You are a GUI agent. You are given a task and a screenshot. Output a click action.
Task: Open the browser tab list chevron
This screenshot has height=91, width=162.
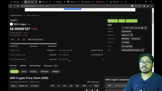[135, 2]
